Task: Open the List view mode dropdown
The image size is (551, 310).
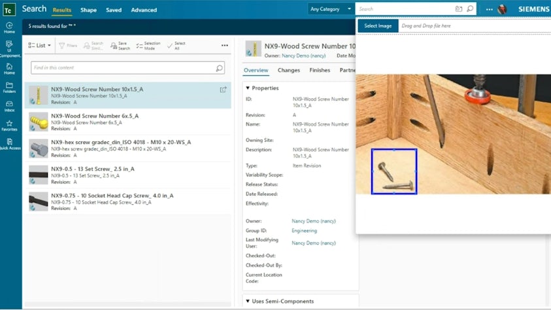Action: point(39,45)
